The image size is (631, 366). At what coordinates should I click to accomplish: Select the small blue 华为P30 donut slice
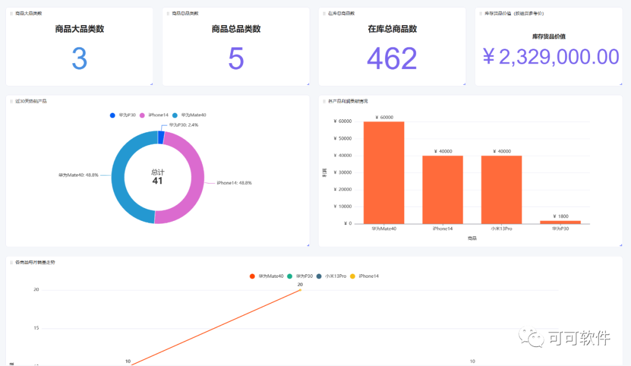(x=161, y=137)
